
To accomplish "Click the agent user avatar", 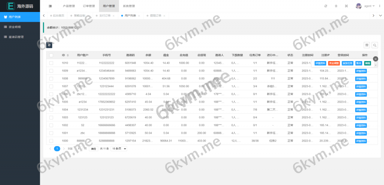I will coord(358,6).
